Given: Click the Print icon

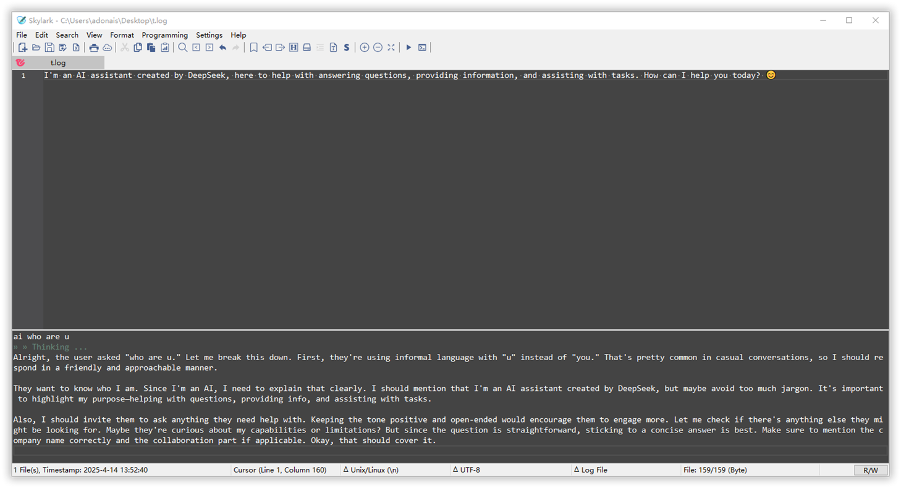Looking at the screenshot, I should coord(94,48).
